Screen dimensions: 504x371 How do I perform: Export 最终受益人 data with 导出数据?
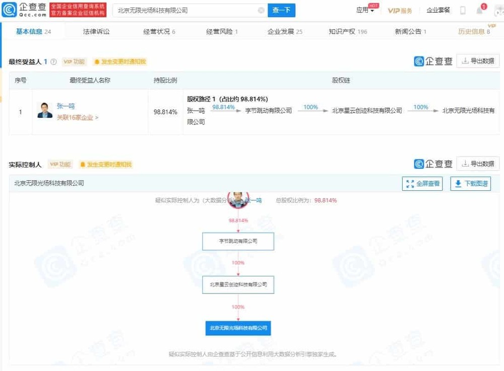tap(478, 61)
